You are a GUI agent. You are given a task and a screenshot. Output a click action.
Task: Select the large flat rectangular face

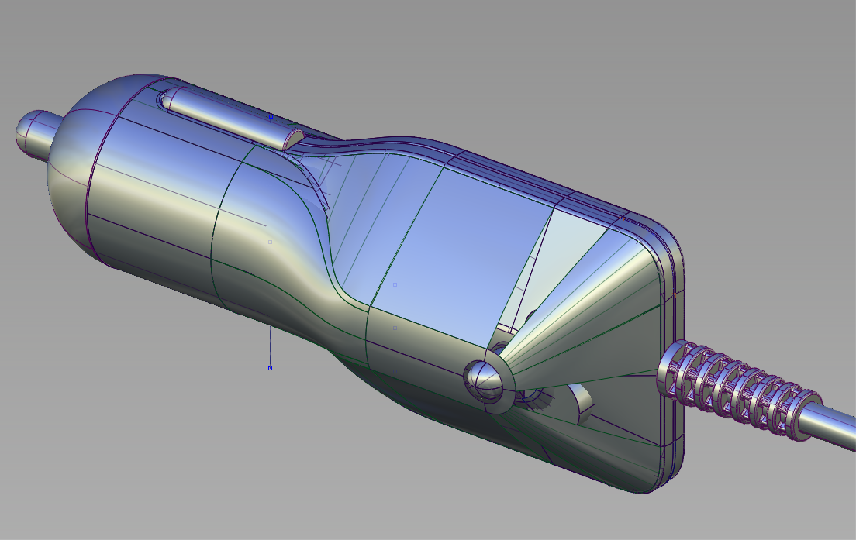457,256
